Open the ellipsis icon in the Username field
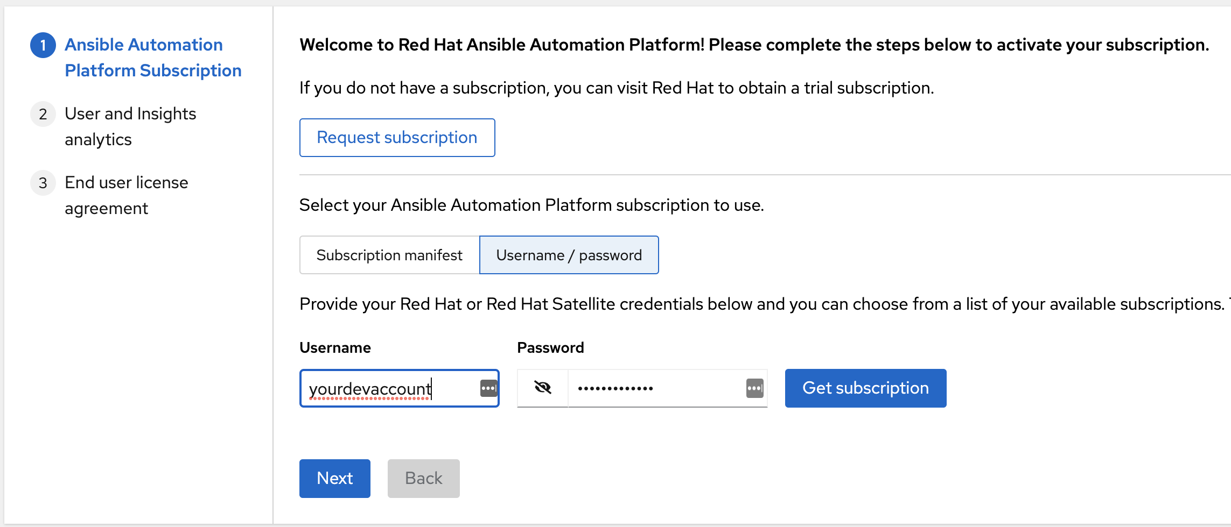 point(489,388)
